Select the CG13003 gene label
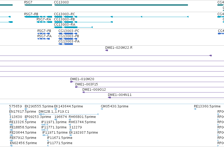The height and width of the screenshot is (147, 224). [61, 2]
